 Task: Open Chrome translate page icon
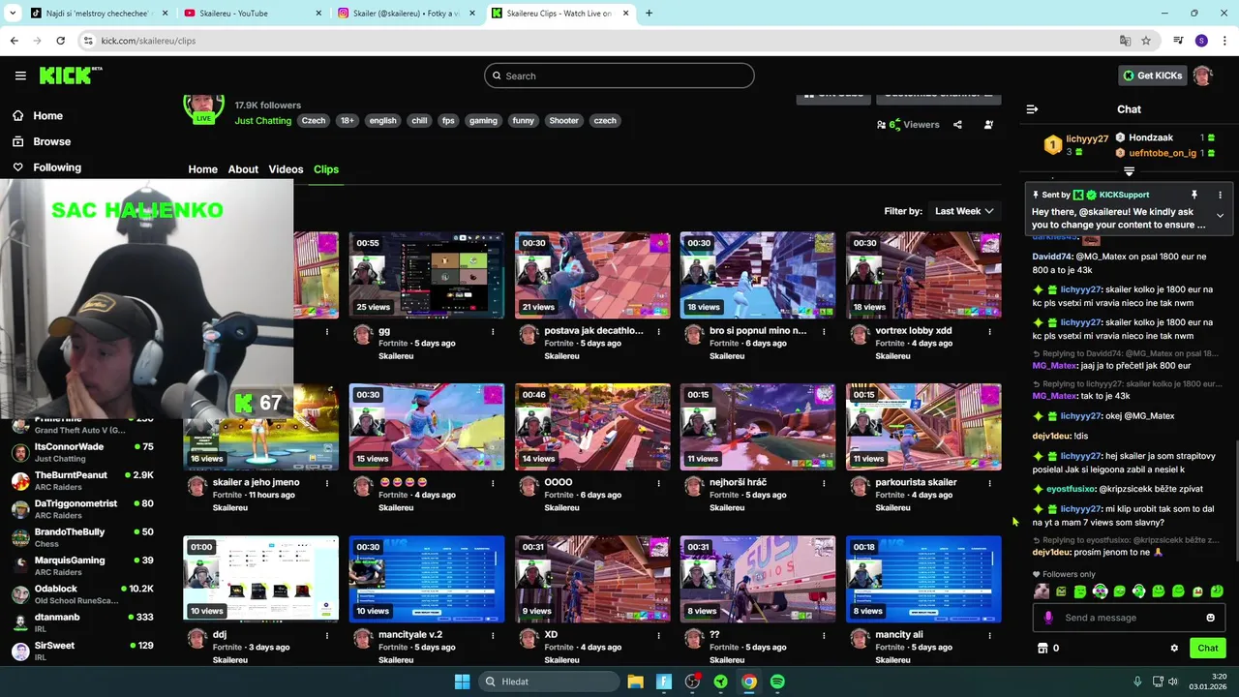pyautogui.click(x=1125, y=41)
